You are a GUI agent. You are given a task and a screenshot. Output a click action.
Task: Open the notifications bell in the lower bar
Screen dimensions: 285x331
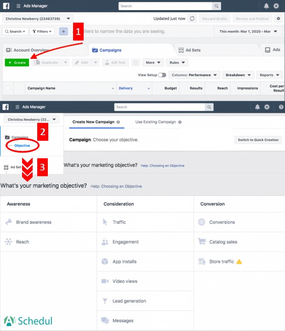(x=257, y=107)
